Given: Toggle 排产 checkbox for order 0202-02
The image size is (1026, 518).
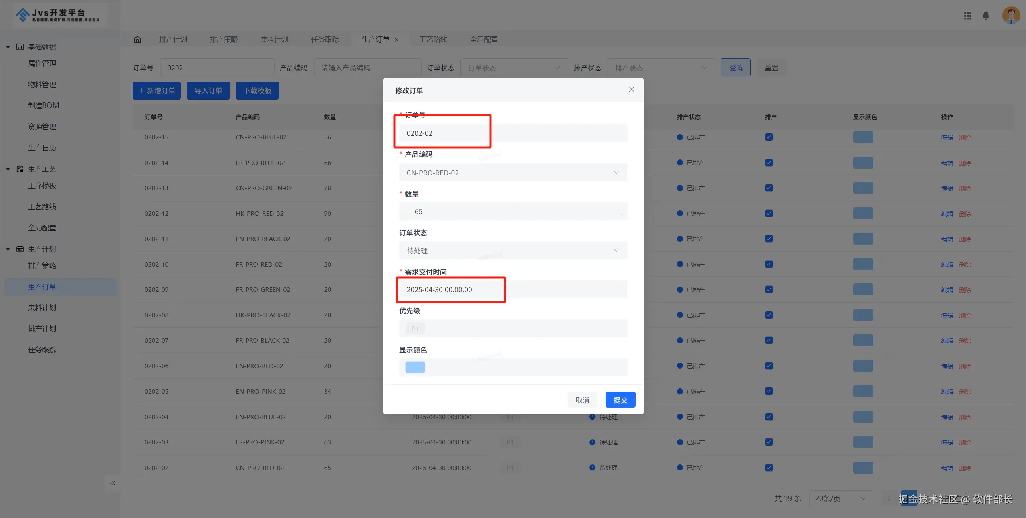Looking at the screenshot, I should (x=769, y=467).
